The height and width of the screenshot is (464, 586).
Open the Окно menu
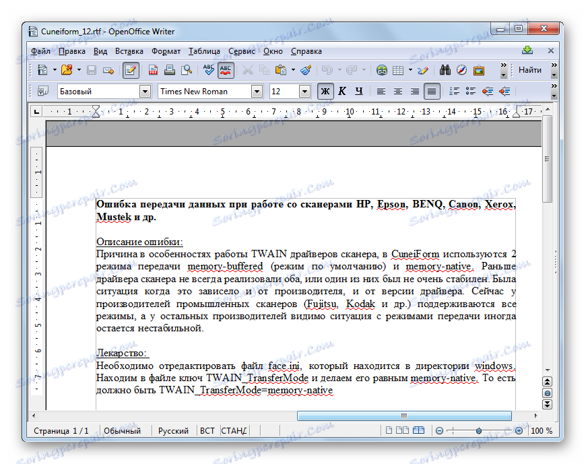click(x=273, y=51)
